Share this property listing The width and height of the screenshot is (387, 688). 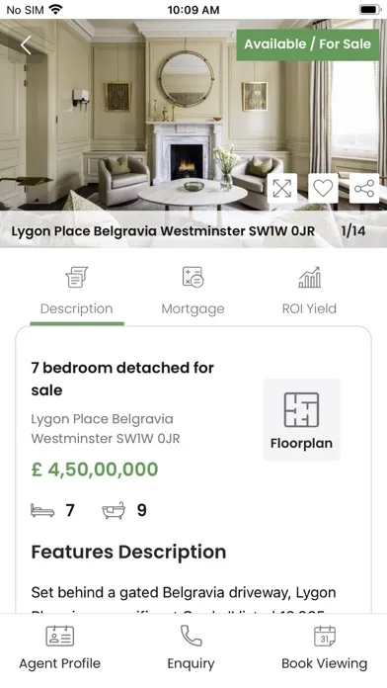coord(364,188)
